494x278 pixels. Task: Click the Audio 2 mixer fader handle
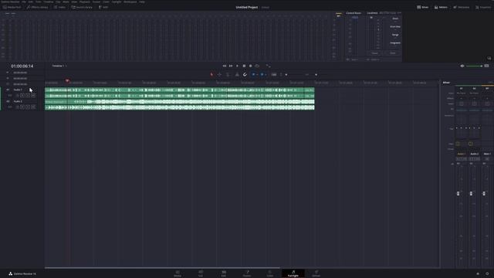471,193
